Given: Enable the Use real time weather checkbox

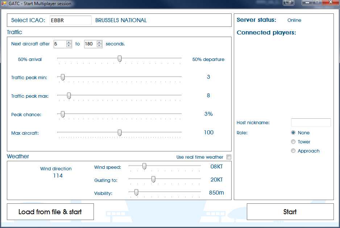Looking at the screenshot, I should (229, 157).
